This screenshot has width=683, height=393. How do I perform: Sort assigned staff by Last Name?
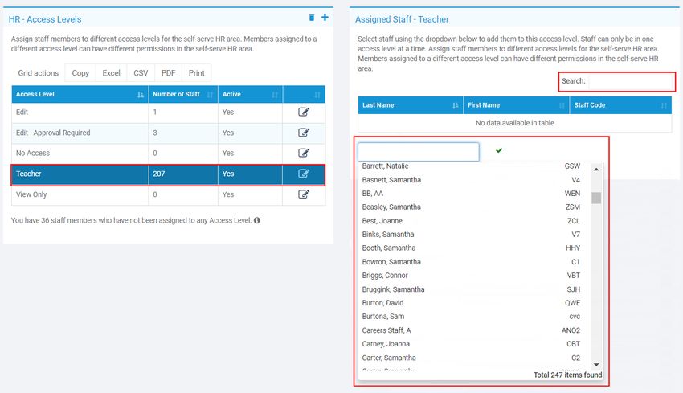tap(410, 105)
